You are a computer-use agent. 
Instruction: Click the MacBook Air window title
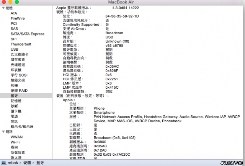[x=121, y=2]
